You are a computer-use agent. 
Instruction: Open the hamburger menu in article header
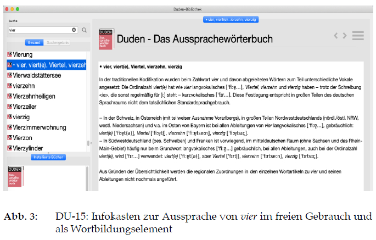click(358, 36)
